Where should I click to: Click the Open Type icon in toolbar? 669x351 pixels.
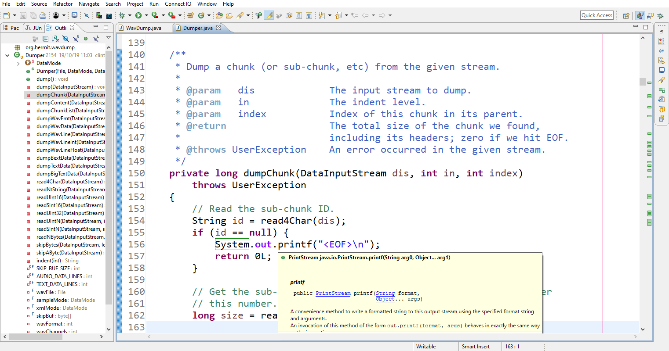(x=219, y=15)
